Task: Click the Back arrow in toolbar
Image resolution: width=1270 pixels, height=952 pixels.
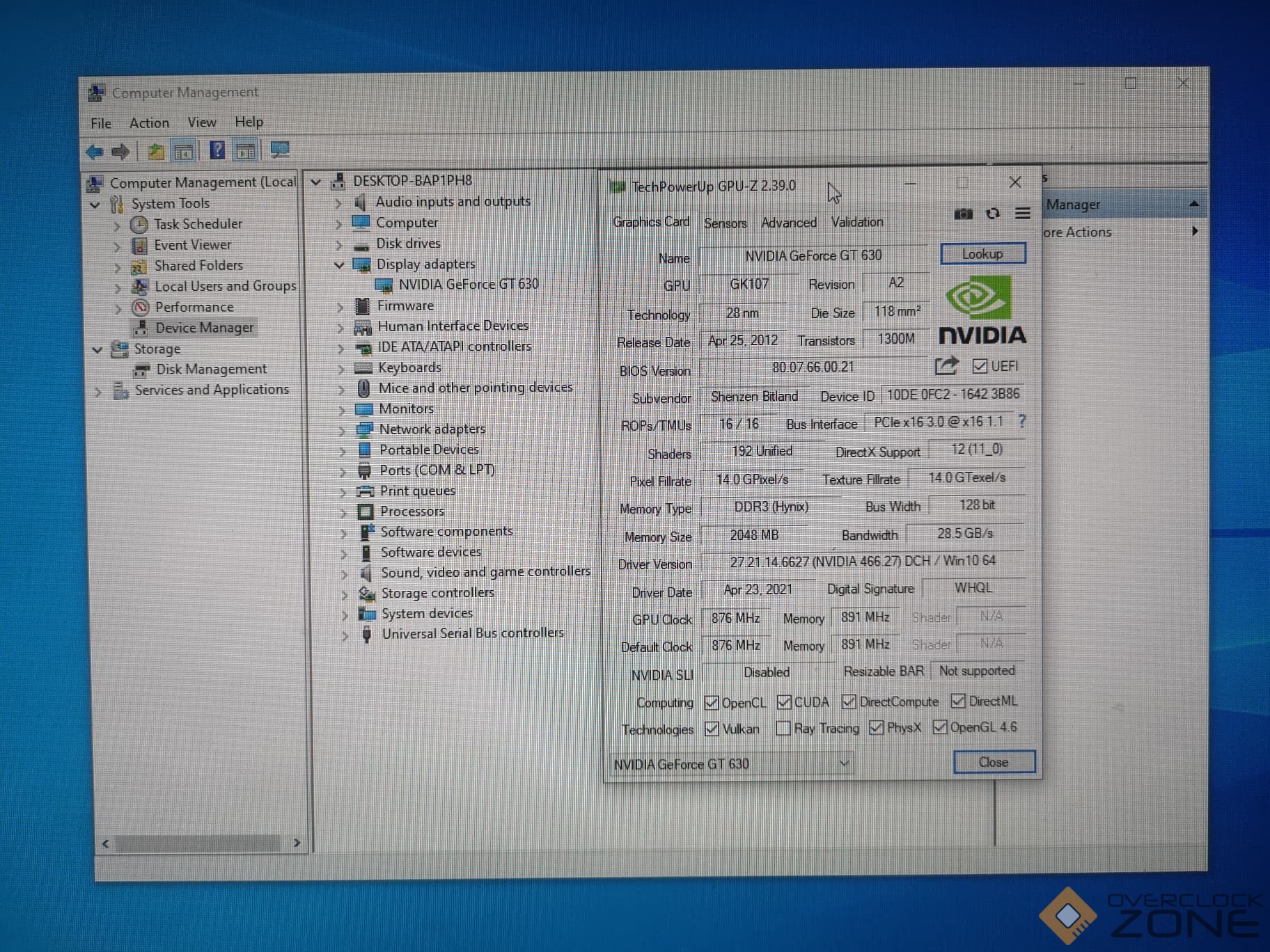Action: (95, 151)
